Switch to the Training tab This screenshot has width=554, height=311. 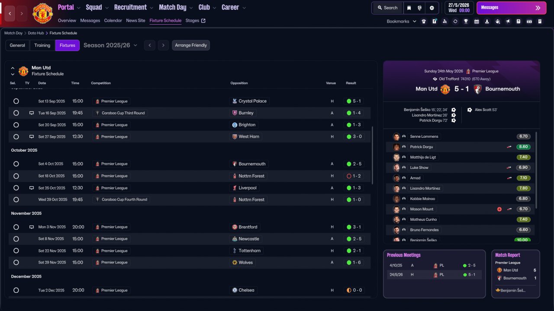(42, 45)
